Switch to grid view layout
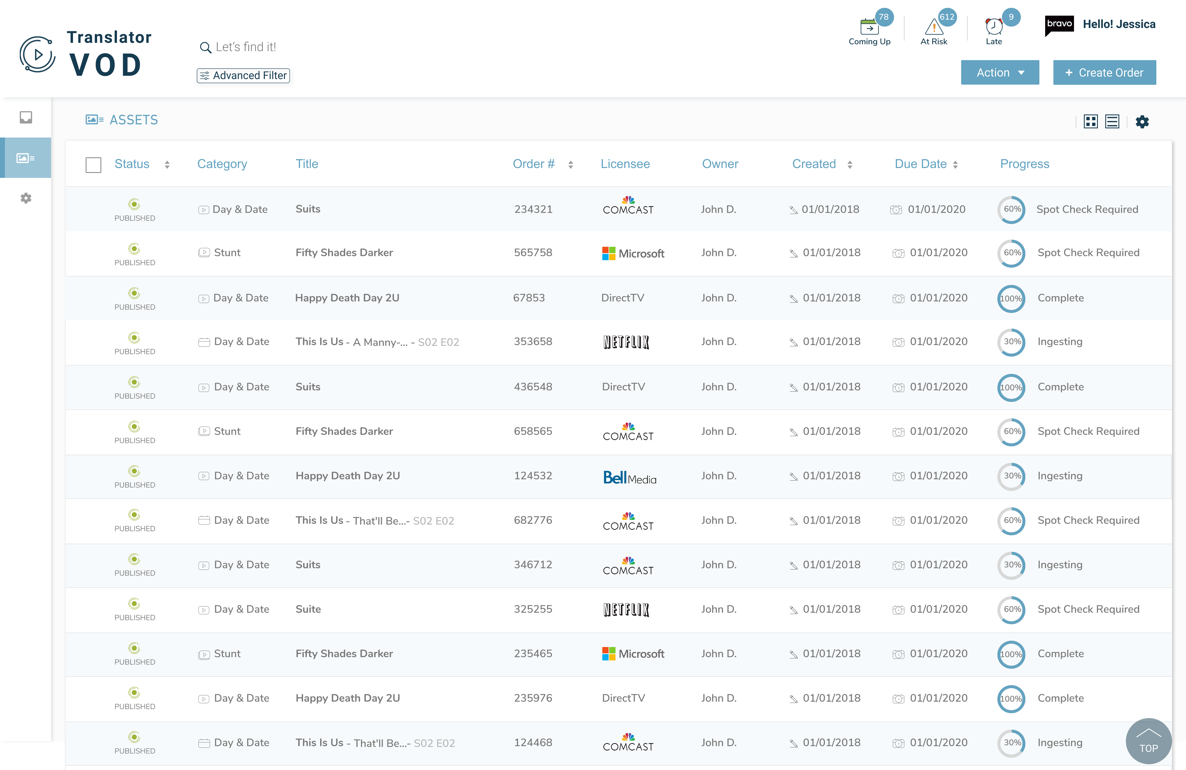The image size is (1186, 770). tap(1090, 122)
